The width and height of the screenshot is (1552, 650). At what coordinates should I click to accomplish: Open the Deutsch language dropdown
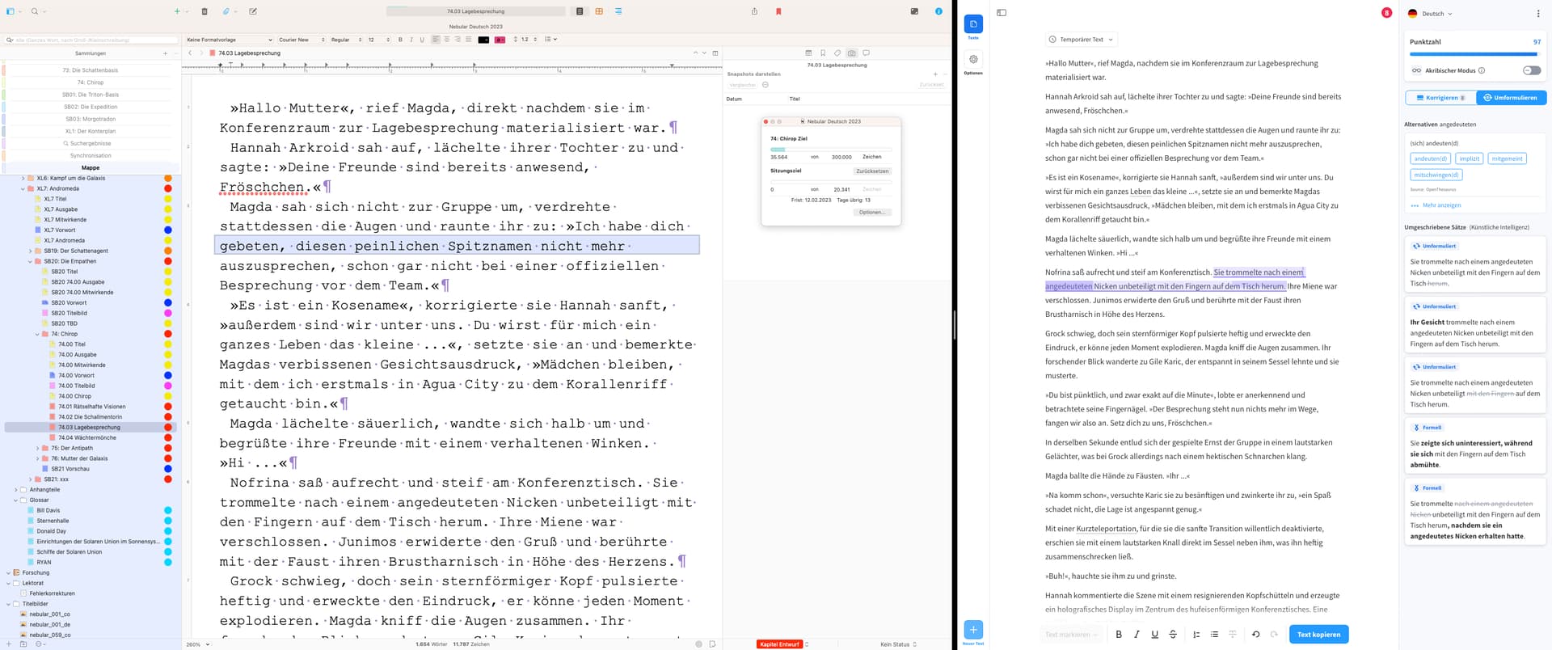point(1430,14)
